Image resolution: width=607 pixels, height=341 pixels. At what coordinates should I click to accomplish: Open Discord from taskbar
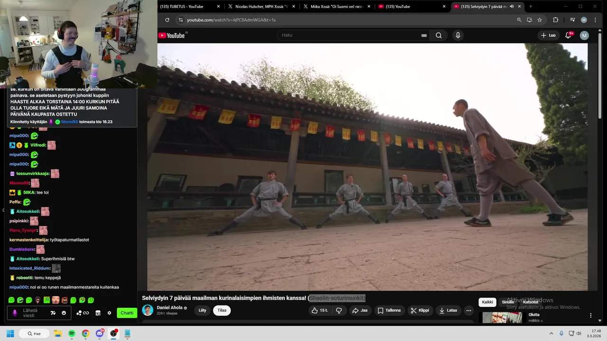pos(100,333)
